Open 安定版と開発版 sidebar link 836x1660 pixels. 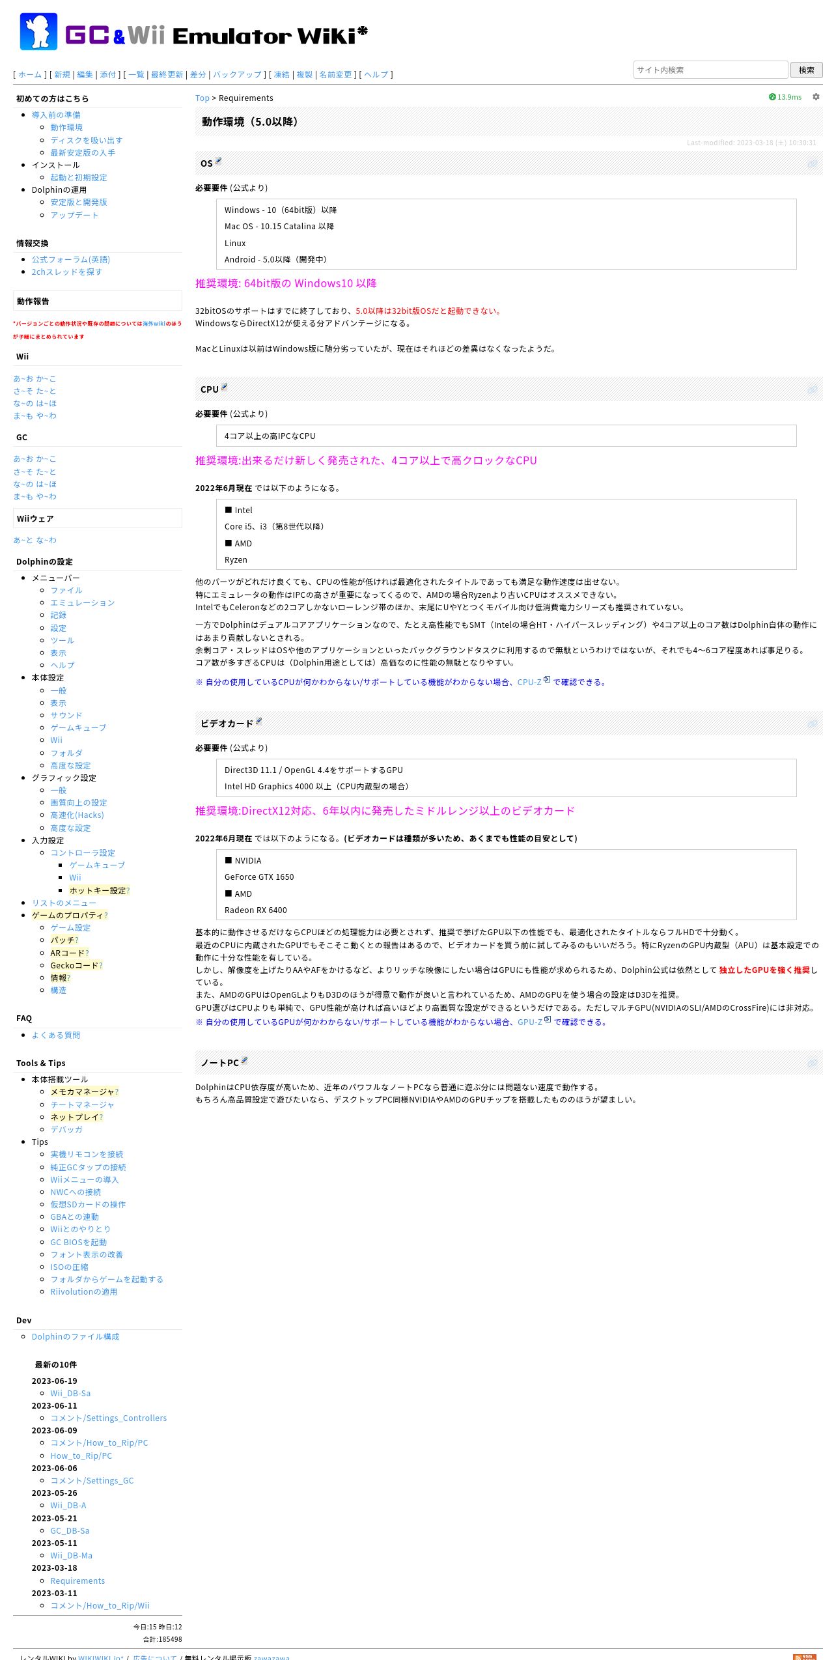pyautogui.click(x=79, y=203)
